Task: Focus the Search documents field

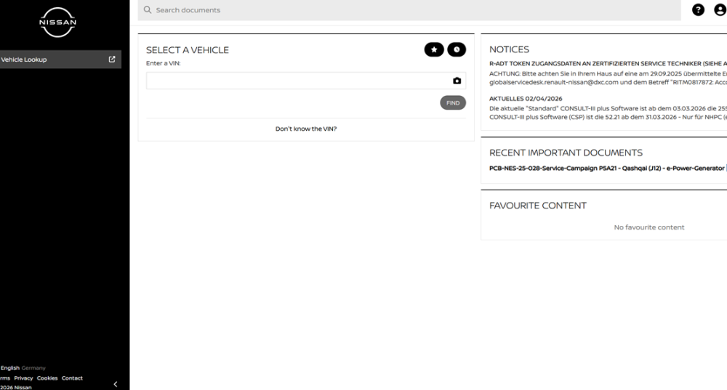Action: tap(409, 9)
